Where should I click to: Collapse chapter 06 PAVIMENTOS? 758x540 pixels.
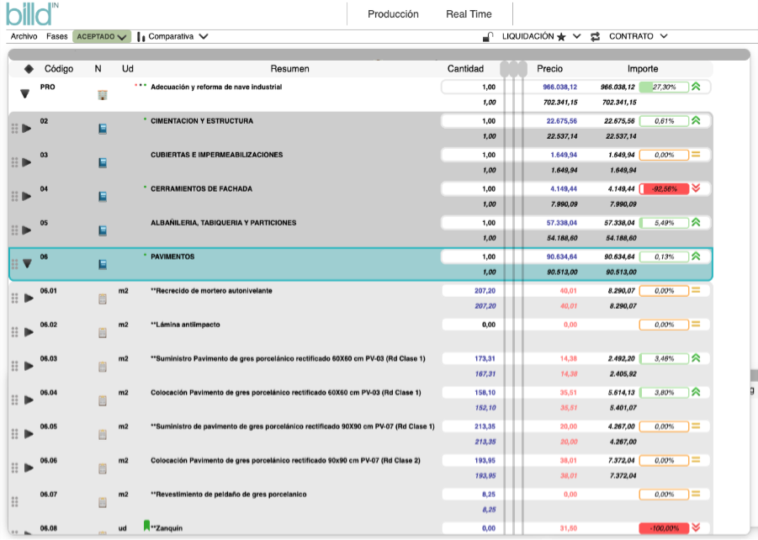(x=27, y=264)
